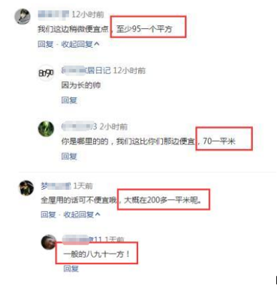Image resolution: width=277 pixels, height=285 pixels.
Task: Open the green plant avatar profile
Action: click(x=46, y=129)
